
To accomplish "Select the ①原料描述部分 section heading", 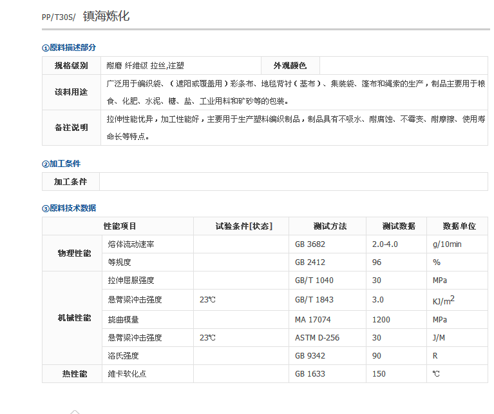I will click(x=69, y=48).
